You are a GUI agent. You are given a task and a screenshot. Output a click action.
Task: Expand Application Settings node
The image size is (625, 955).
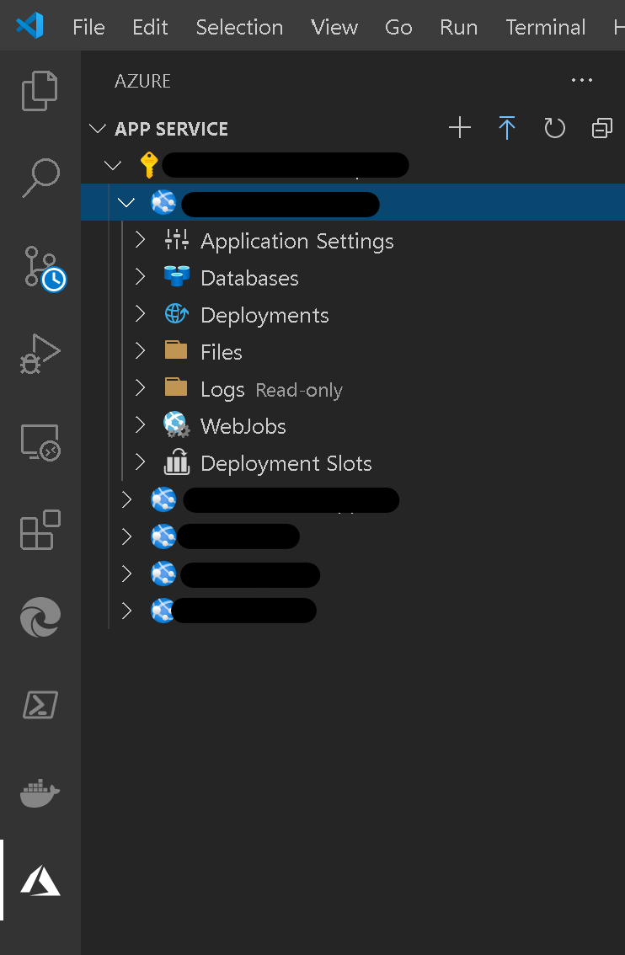coord(140,239)
